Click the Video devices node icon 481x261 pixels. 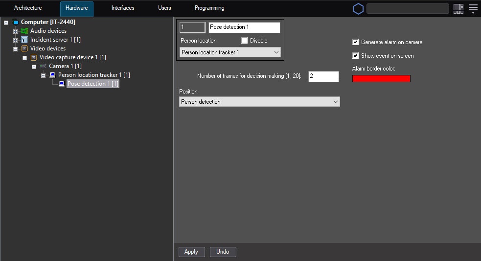click(x=24, y=48)
